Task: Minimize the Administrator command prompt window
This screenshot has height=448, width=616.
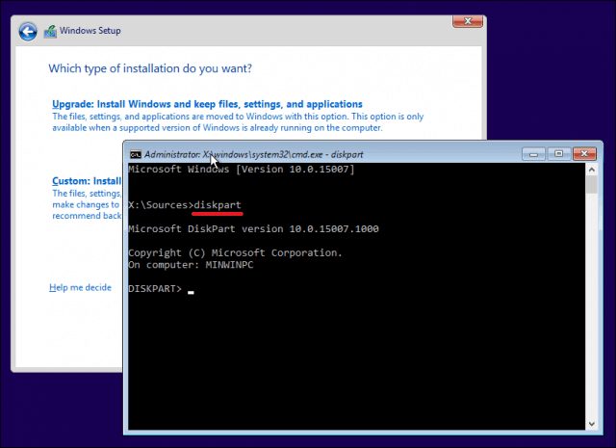Action: coord(533,154)
